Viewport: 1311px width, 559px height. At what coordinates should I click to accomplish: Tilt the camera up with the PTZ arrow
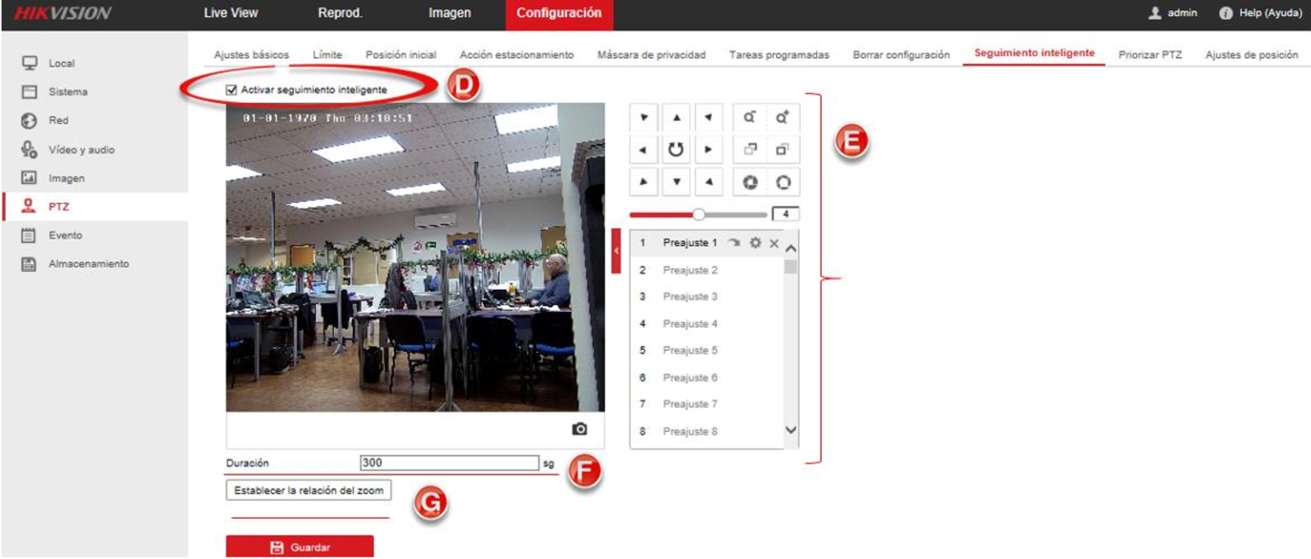click(x=676, y=117)
